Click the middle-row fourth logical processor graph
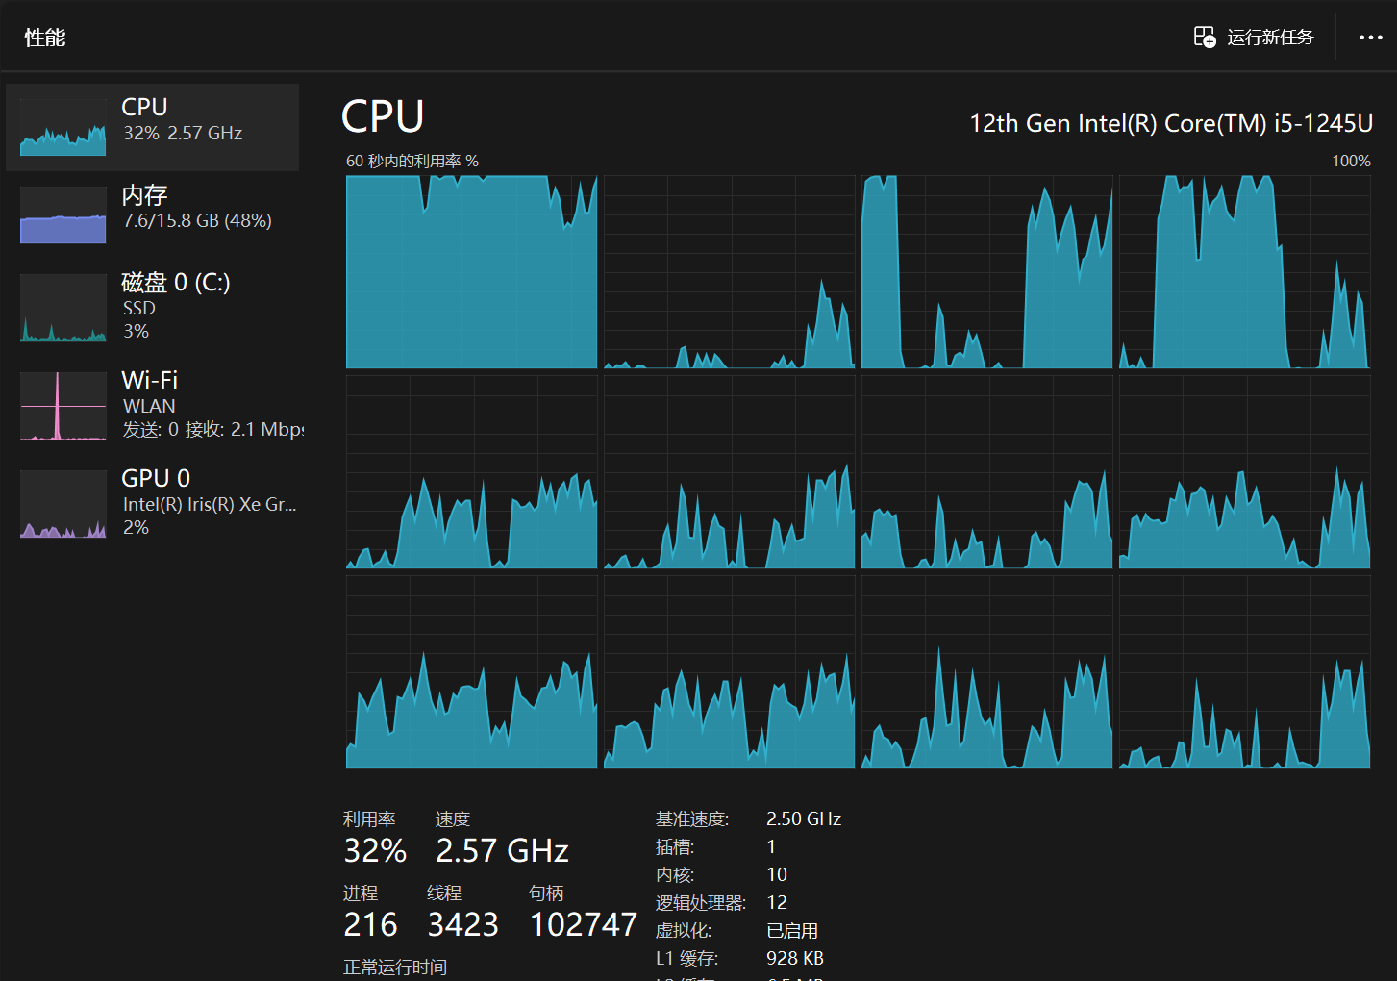The image size is (1397, 981). pyautogui.click(x=1244, y=471)
